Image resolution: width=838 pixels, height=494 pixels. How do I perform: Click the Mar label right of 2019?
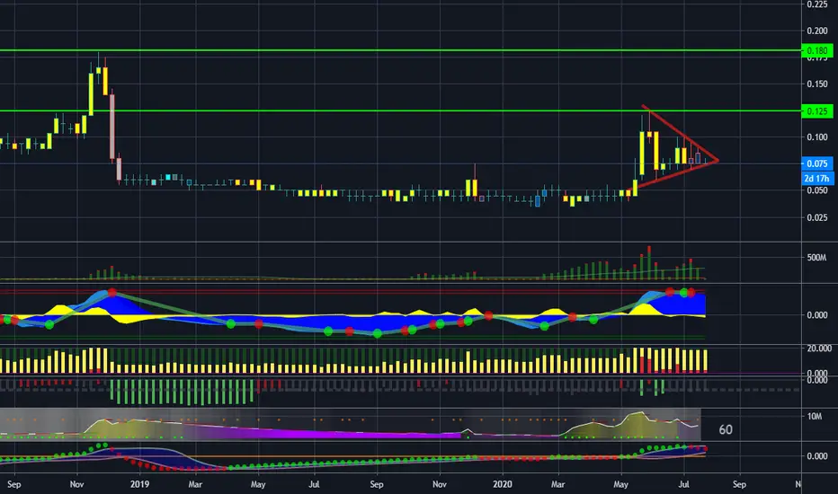[195, 484]
